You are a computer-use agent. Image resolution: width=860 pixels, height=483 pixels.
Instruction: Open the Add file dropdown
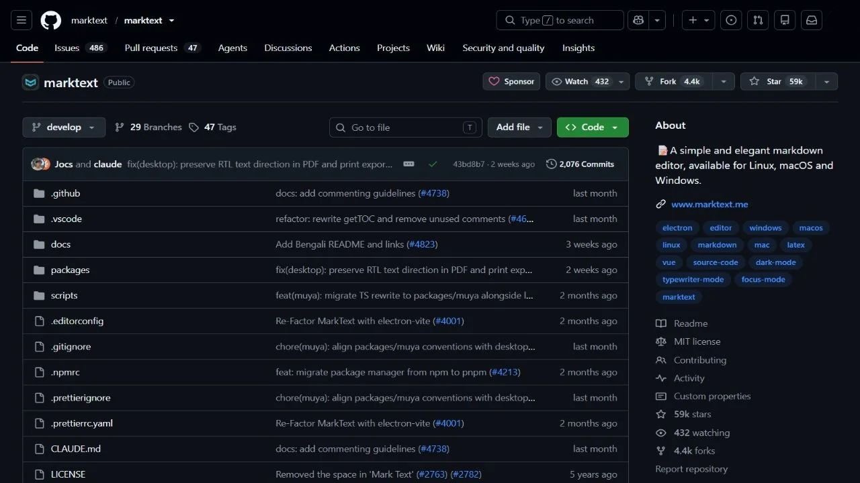coord(519,127)
